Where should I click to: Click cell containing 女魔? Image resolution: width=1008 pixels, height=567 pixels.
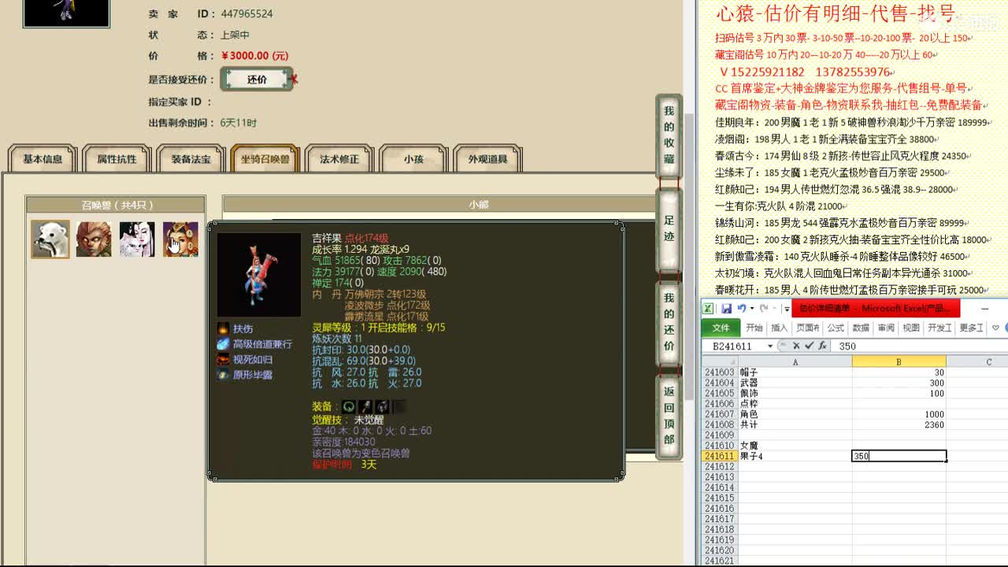[795, 446]
